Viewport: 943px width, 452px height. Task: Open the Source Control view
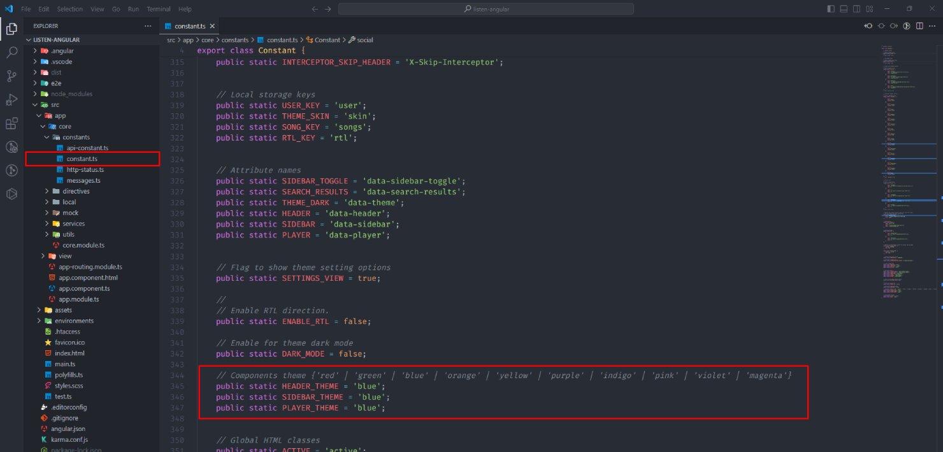point(11,76)
